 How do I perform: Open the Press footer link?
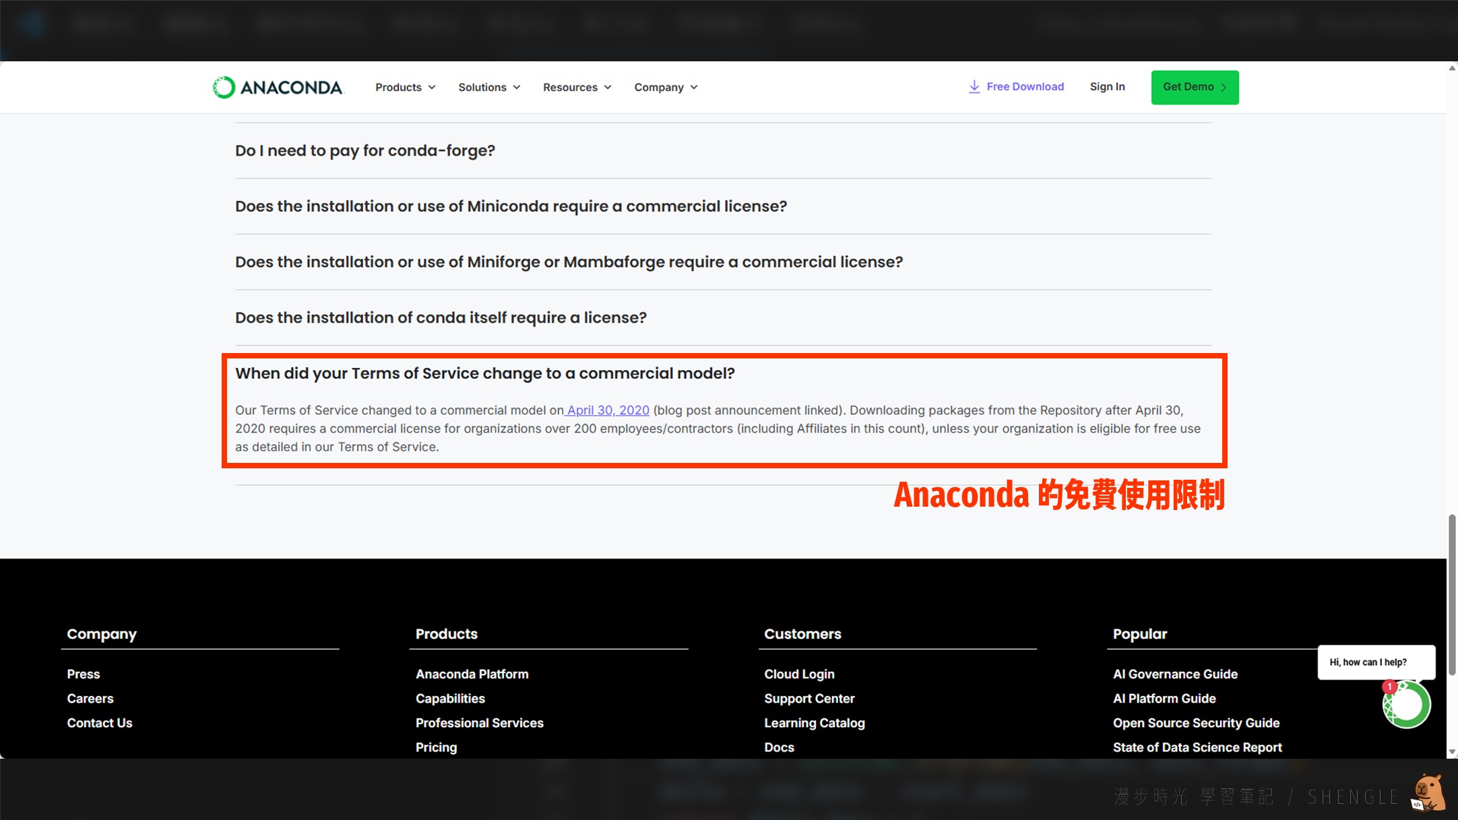84,674
